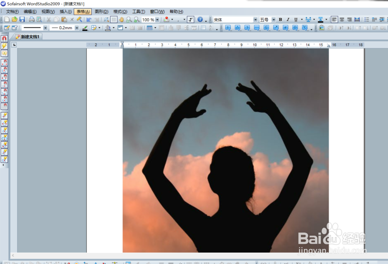The width and height of the screenshot is (388, 264).
Task: Enable justified text alignment
Action: coord(357,19)
